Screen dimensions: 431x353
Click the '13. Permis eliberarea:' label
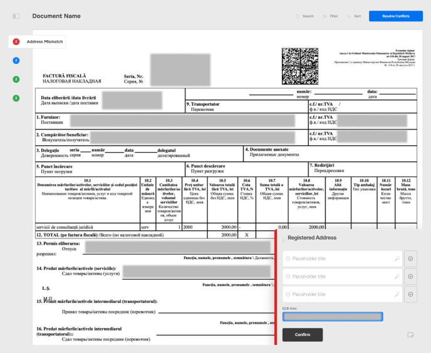pos(58,243)
